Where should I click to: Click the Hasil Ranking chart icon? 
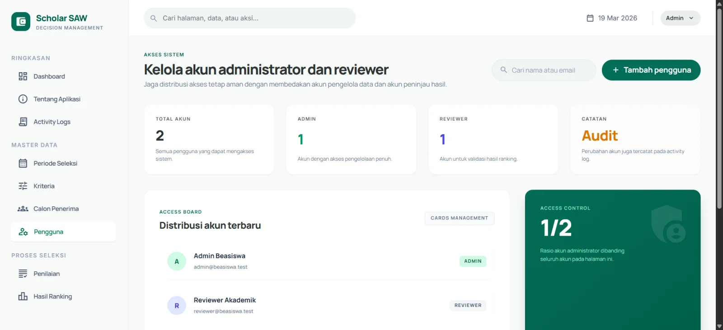click(23, 297)
